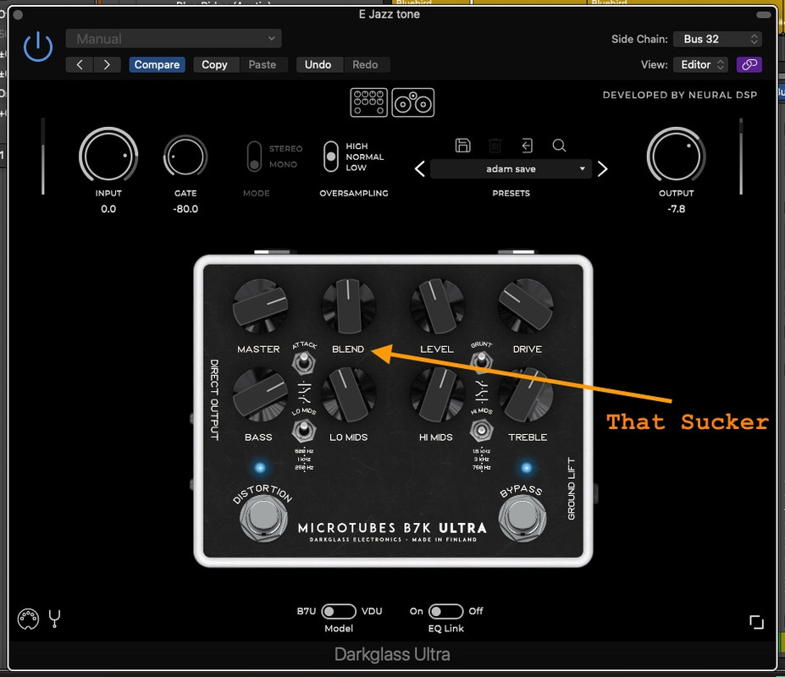Click the Paste button
The width and height of the screenshot is (785, 677).
click(263, 64)
